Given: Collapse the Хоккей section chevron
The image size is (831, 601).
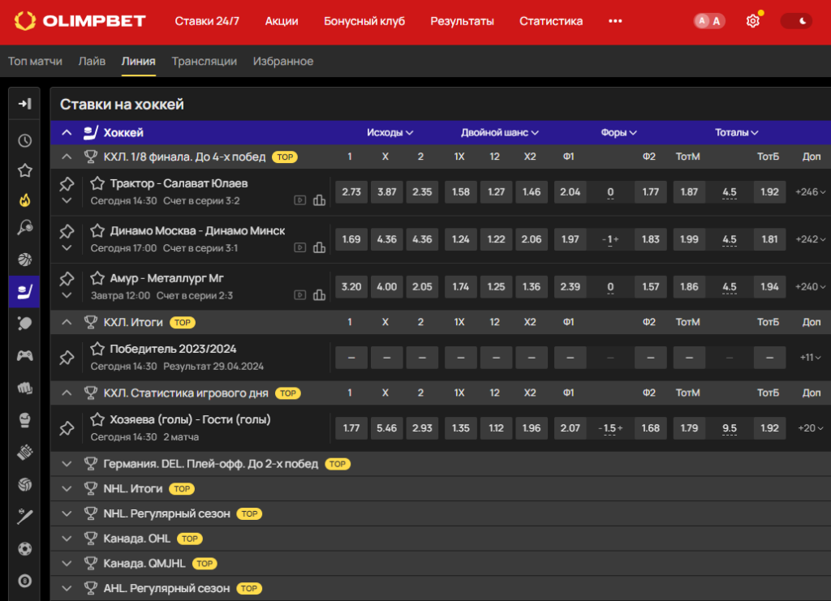Looking at the screenshot, I should (x=67, y=132).
